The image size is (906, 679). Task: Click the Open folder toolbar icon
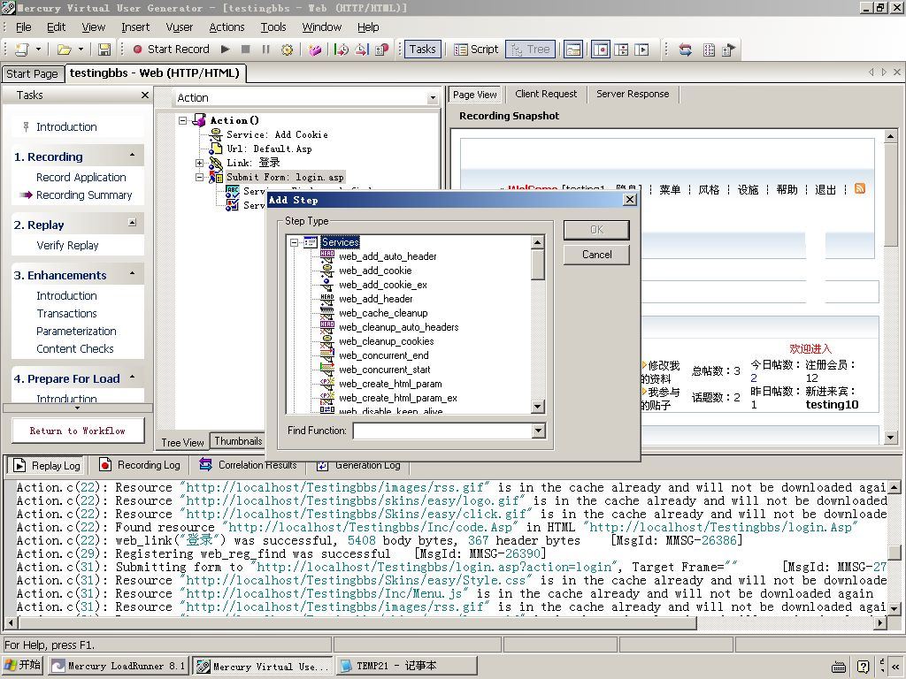(x=64, y=50)
